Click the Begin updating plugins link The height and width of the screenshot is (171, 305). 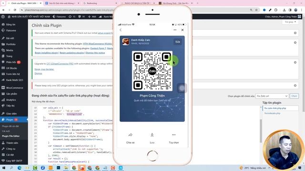click(72, 53)
